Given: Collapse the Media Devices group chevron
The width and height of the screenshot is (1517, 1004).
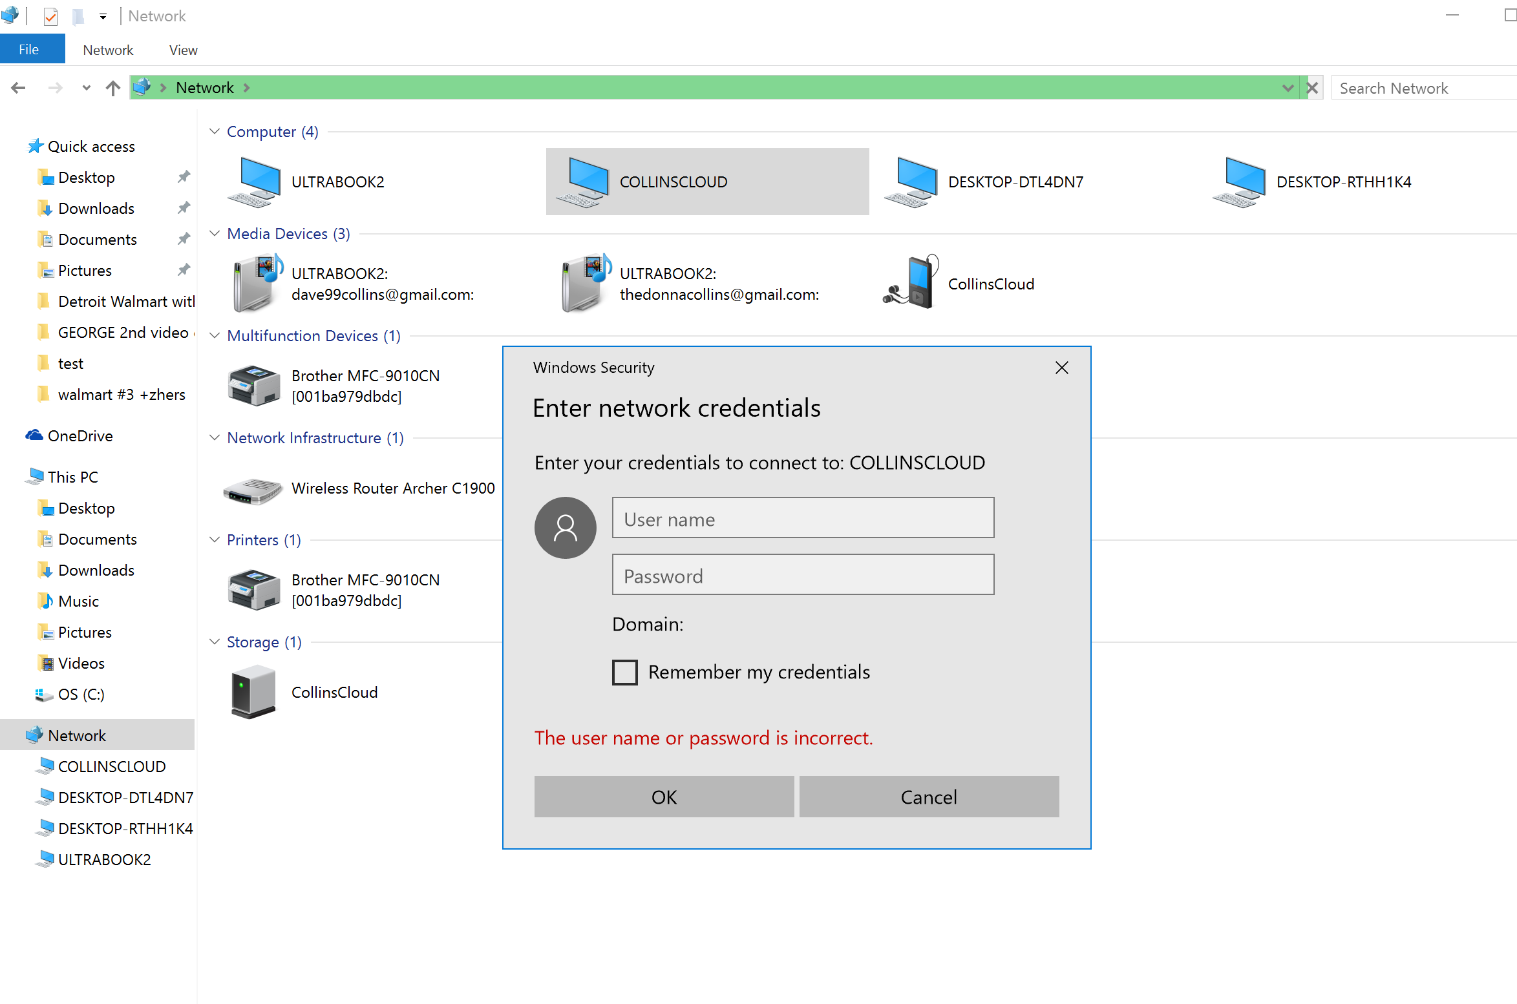Looking at the screenshot, I should coord(215,233).
